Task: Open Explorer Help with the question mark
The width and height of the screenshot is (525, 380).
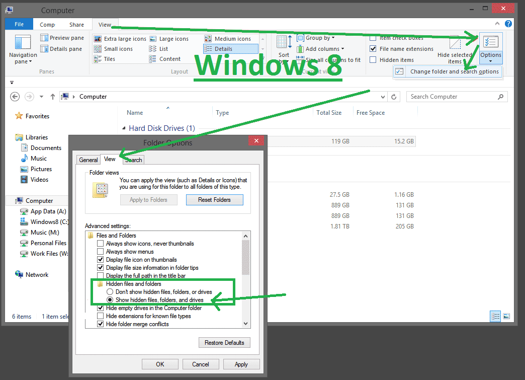Action: coord(508,24)
